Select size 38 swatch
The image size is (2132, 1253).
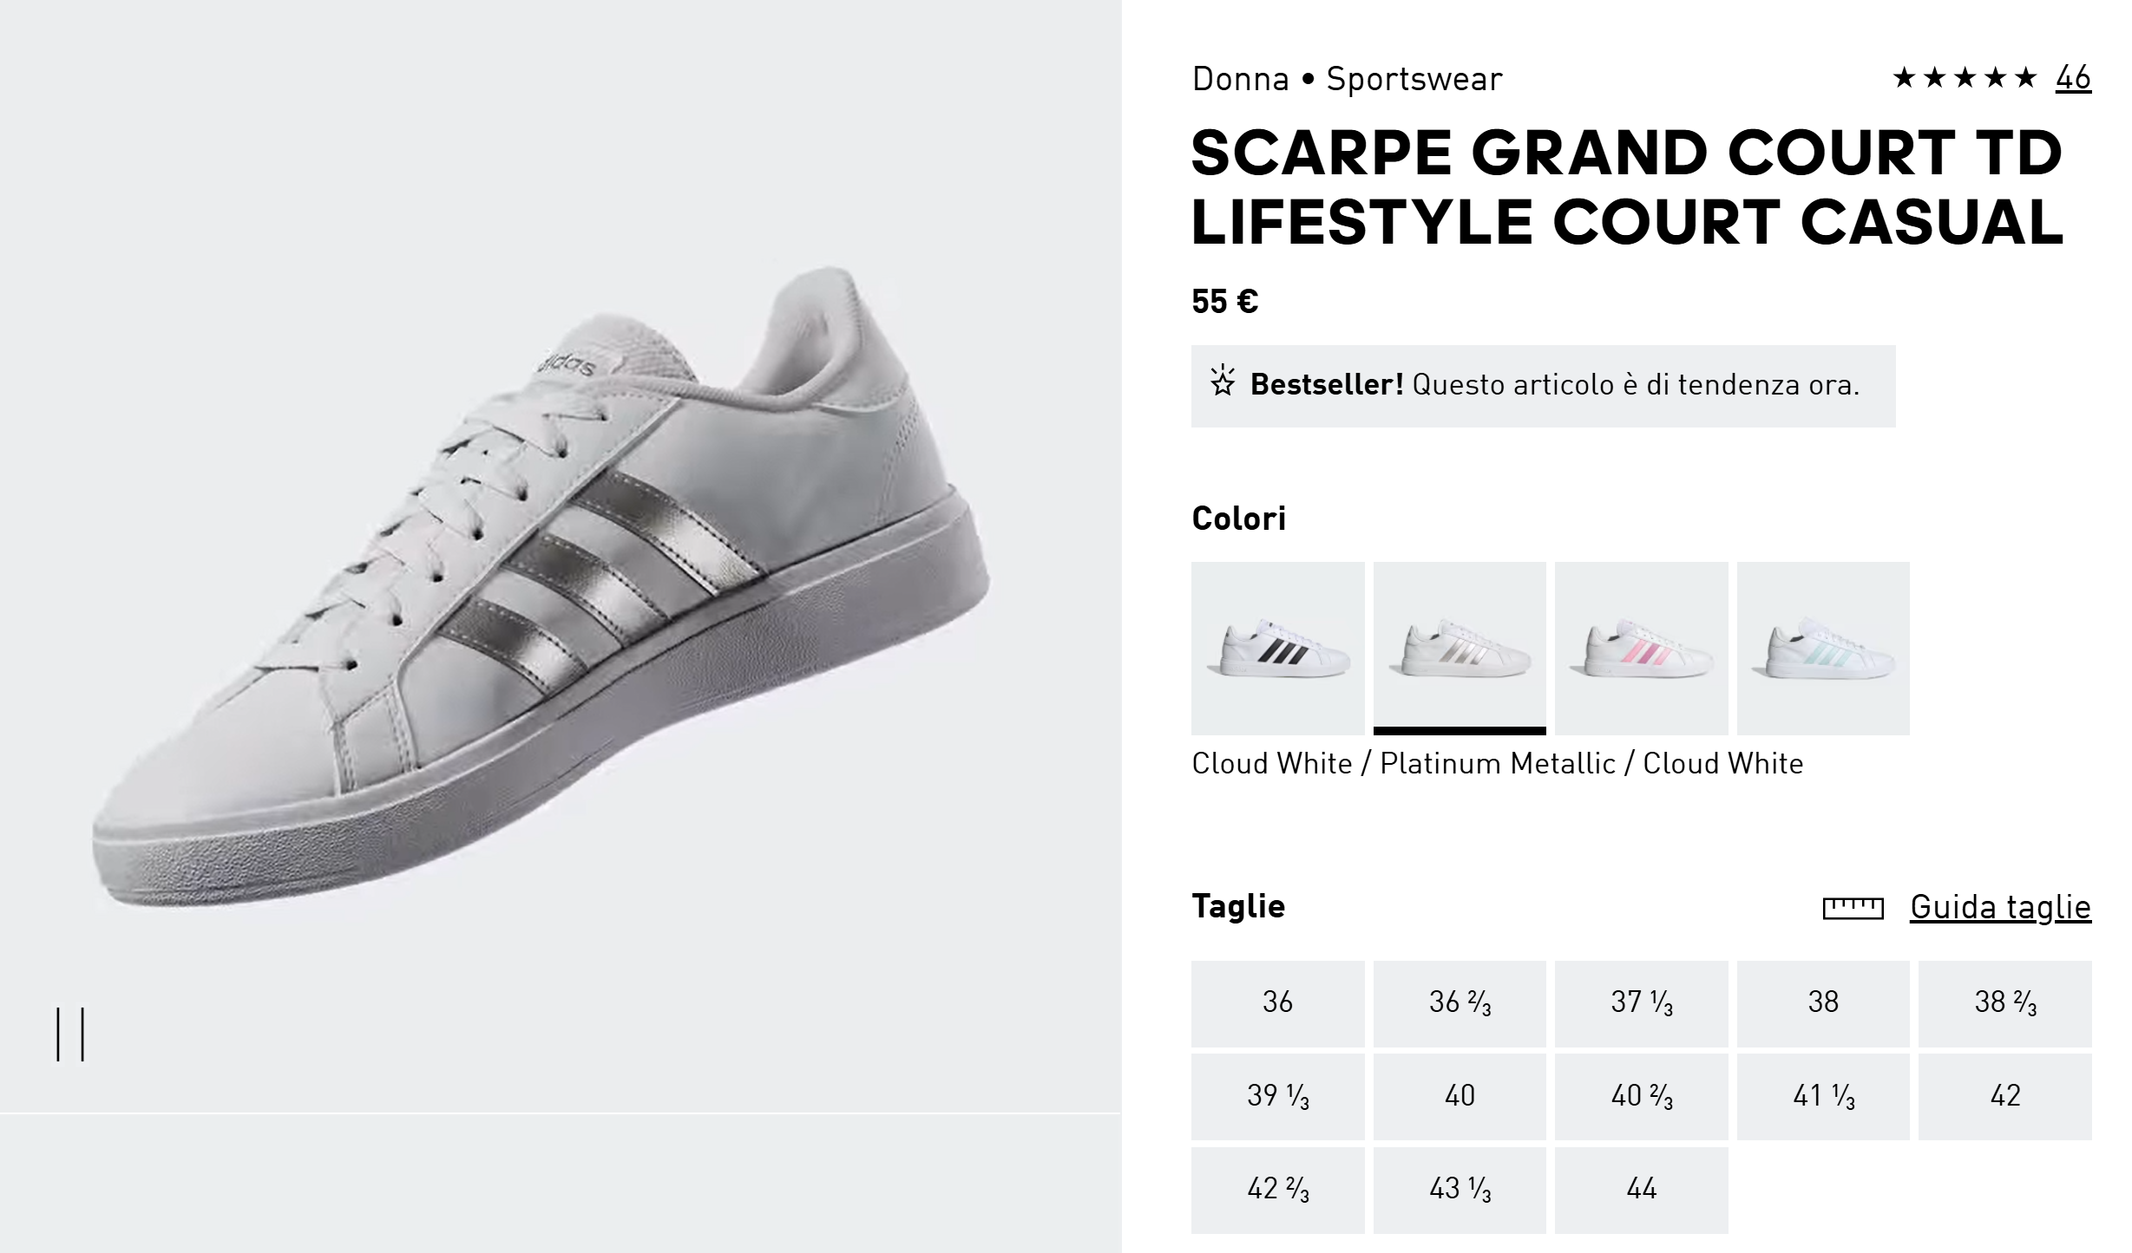coord(1823,1003)
